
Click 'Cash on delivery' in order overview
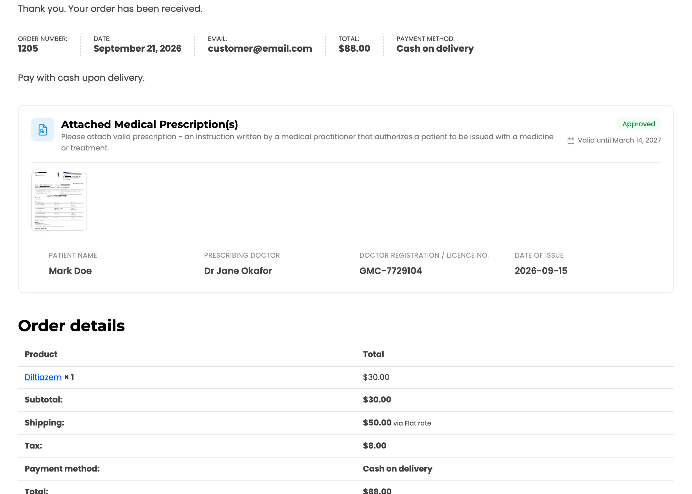point(435,49)
